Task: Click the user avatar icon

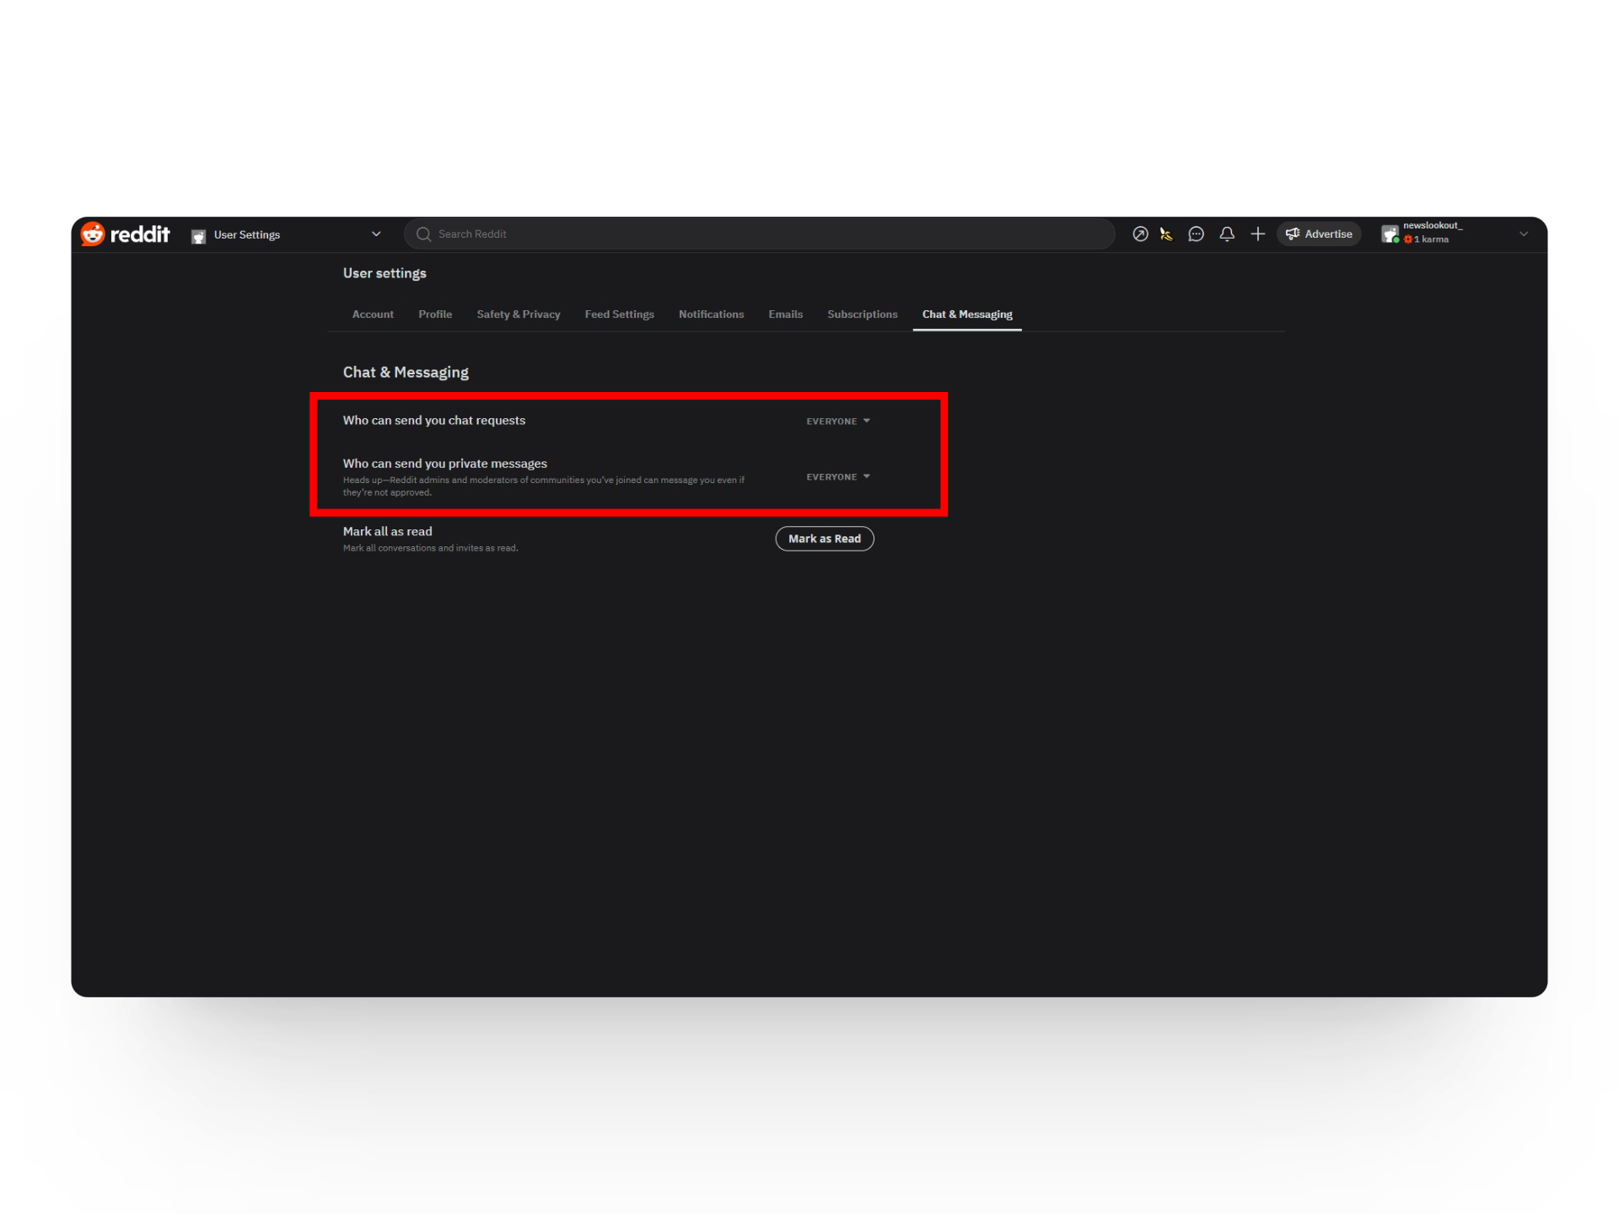Action: (1390, 234)
